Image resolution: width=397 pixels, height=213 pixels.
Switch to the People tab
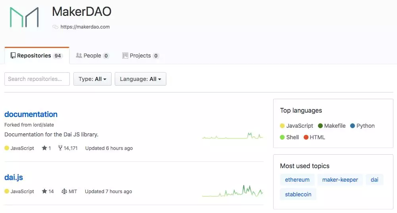coord(93,56)
